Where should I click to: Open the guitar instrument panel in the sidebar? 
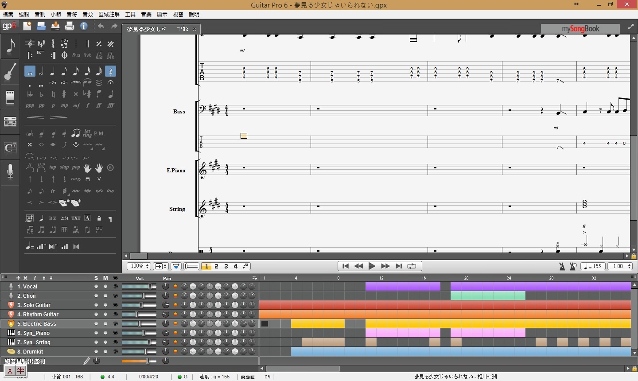10,71
